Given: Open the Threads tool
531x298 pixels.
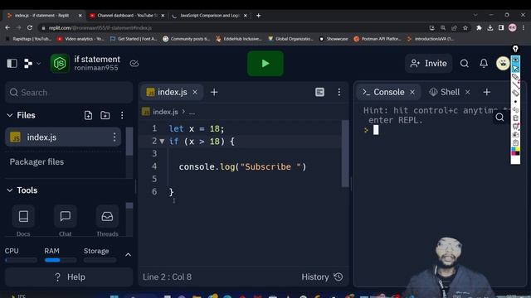Looking at the screenshot, I should [107, 220].
